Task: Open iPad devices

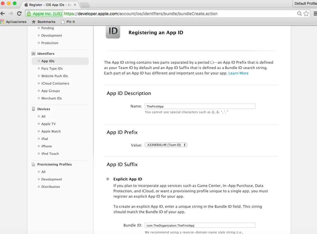Action: (44, 139)
